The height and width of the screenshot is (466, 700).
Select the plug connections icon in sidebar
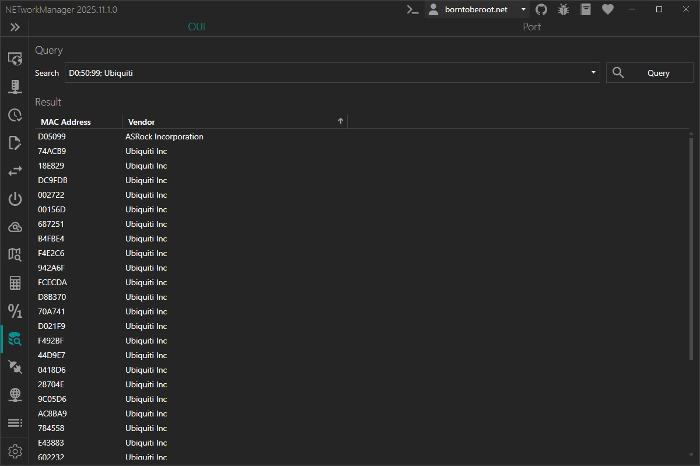[15, 367]
